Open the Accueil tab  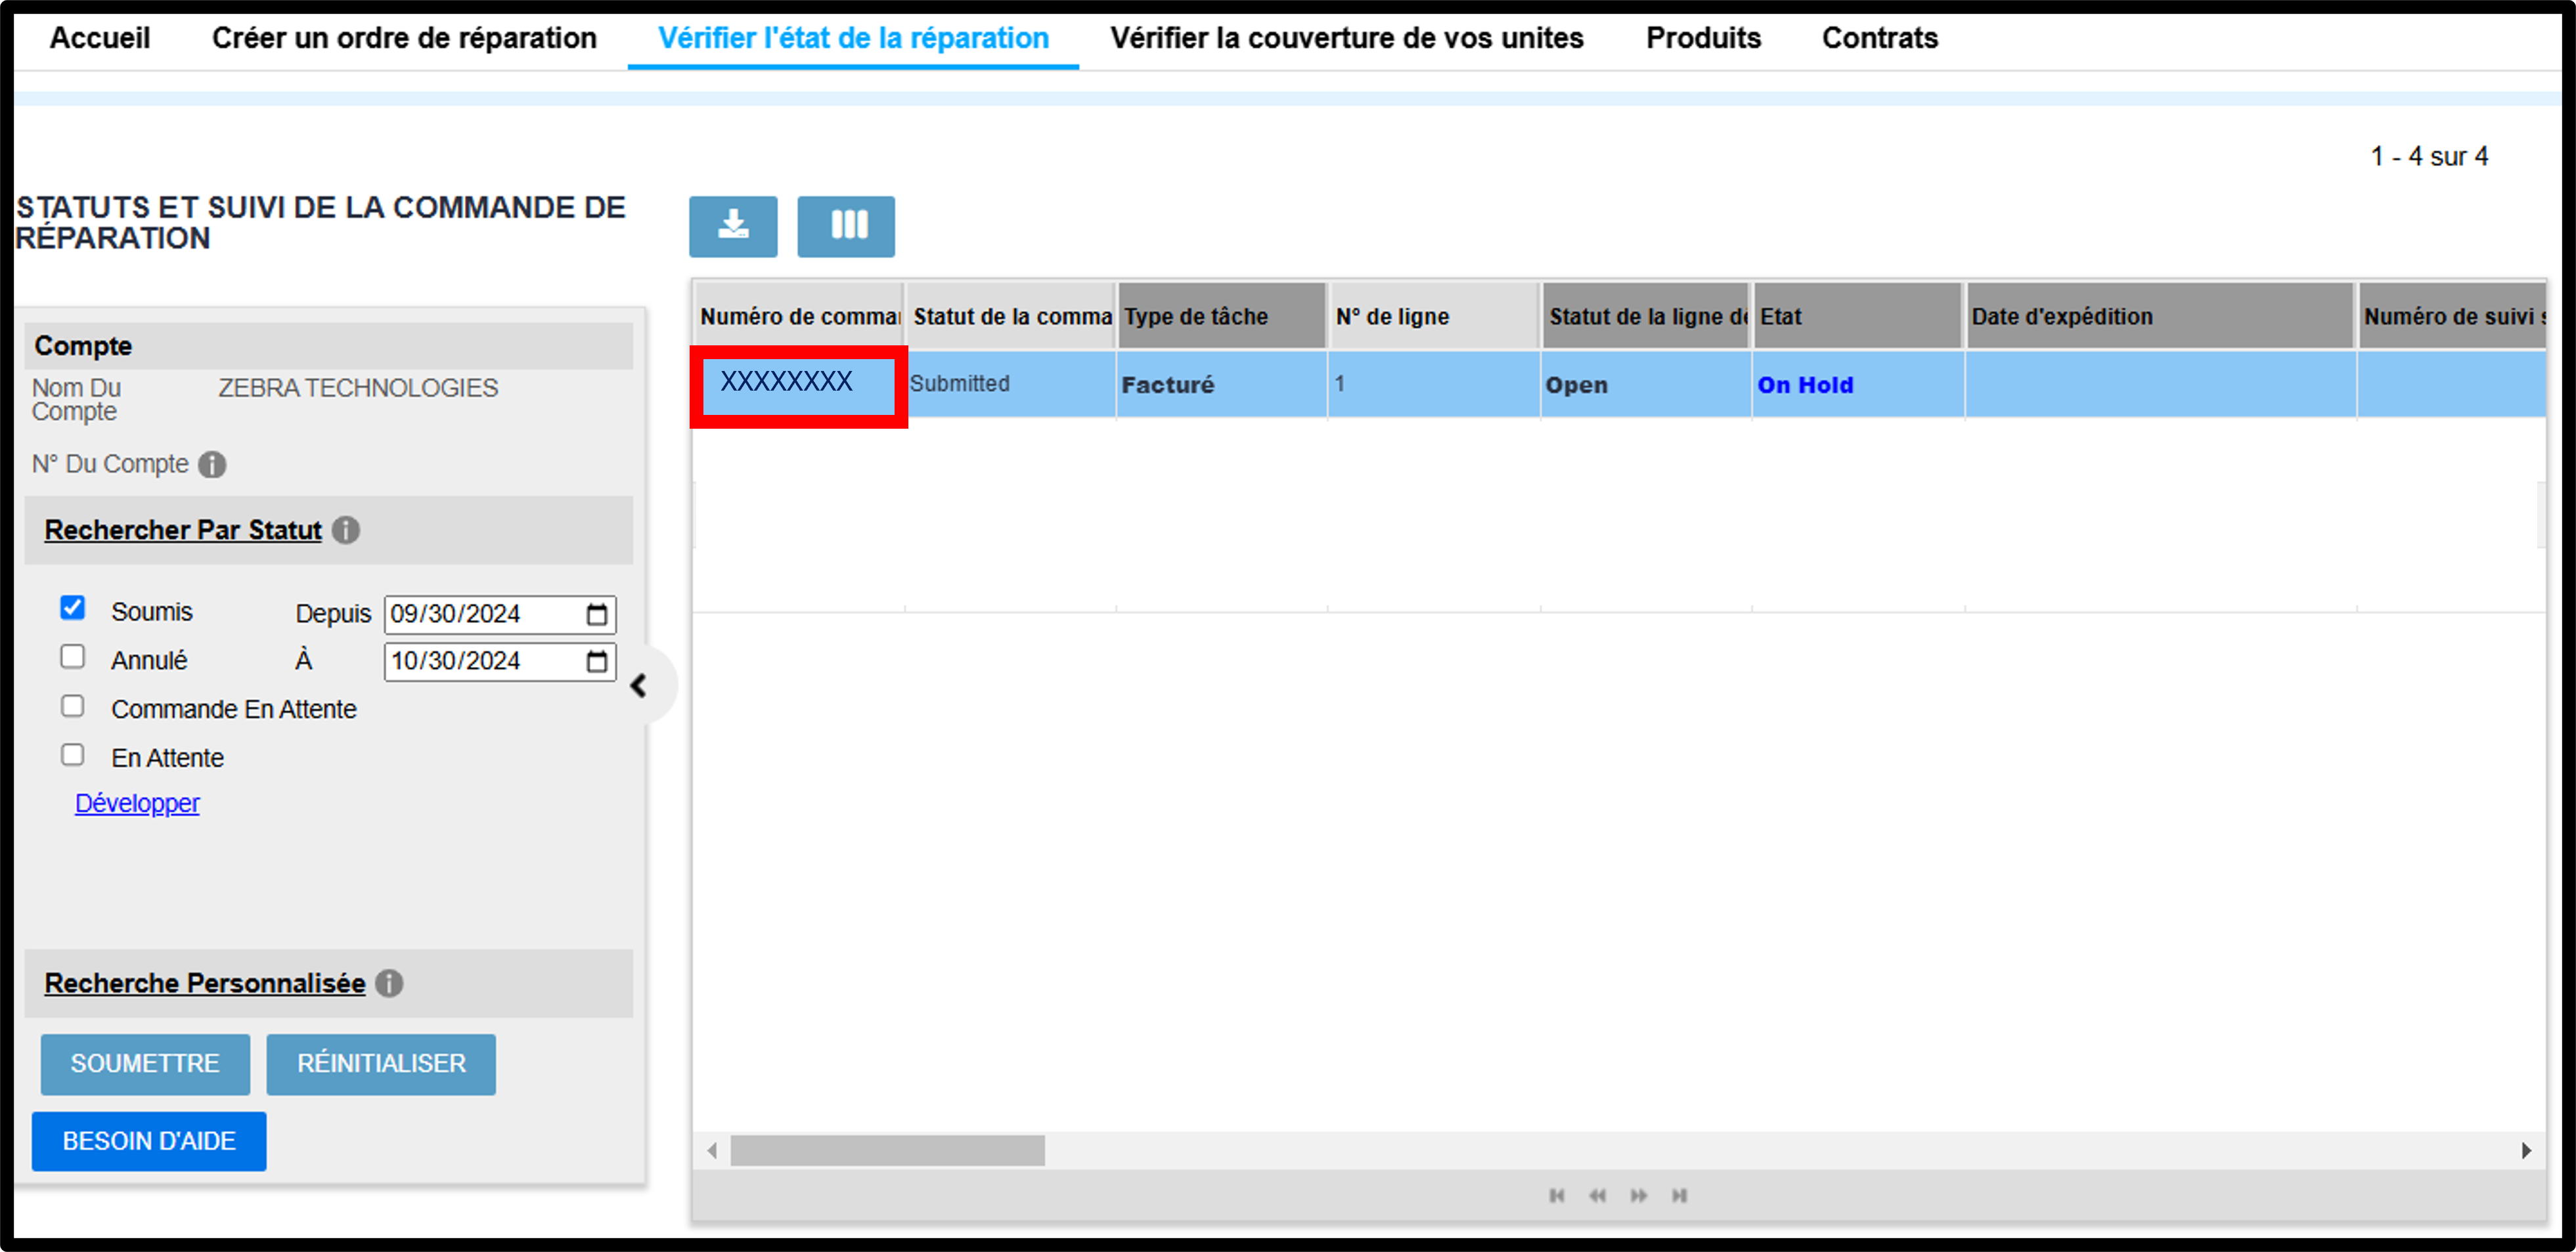[100, 38]
